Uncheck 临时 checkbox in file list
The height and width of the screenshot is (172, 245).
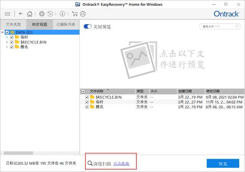(x=87, y=102)
